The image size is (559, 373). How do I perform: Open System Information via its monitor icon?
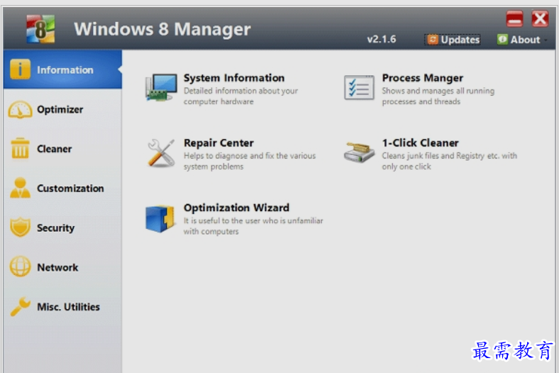pos(161,87)
